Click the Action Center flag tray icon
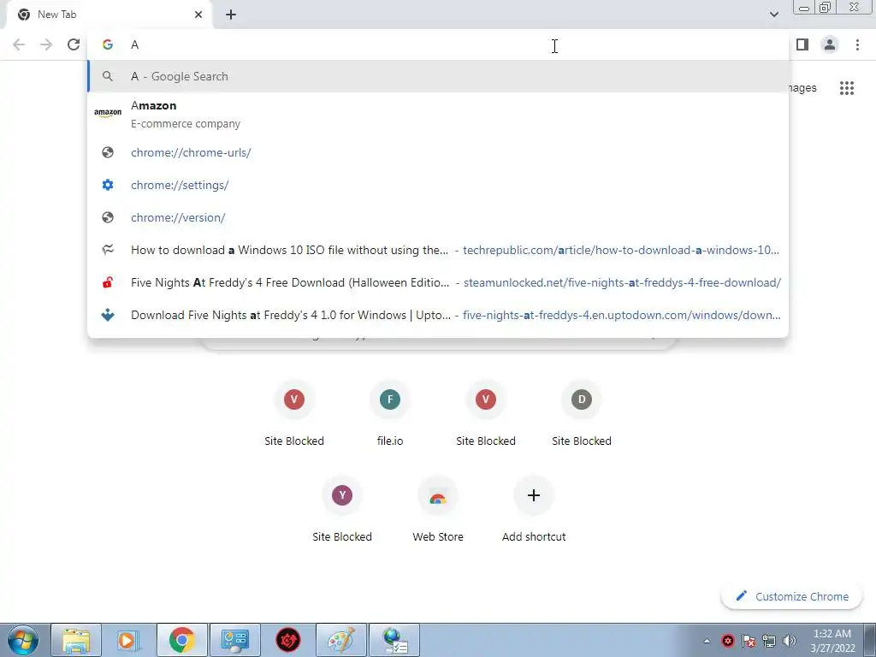The width and height of the screenshot is (876, 657). coord(749,641)
